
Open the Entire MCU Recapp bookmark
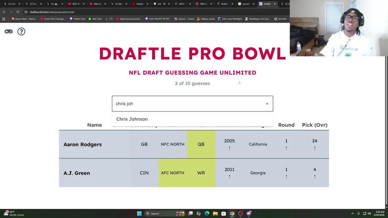pos(53,19)
